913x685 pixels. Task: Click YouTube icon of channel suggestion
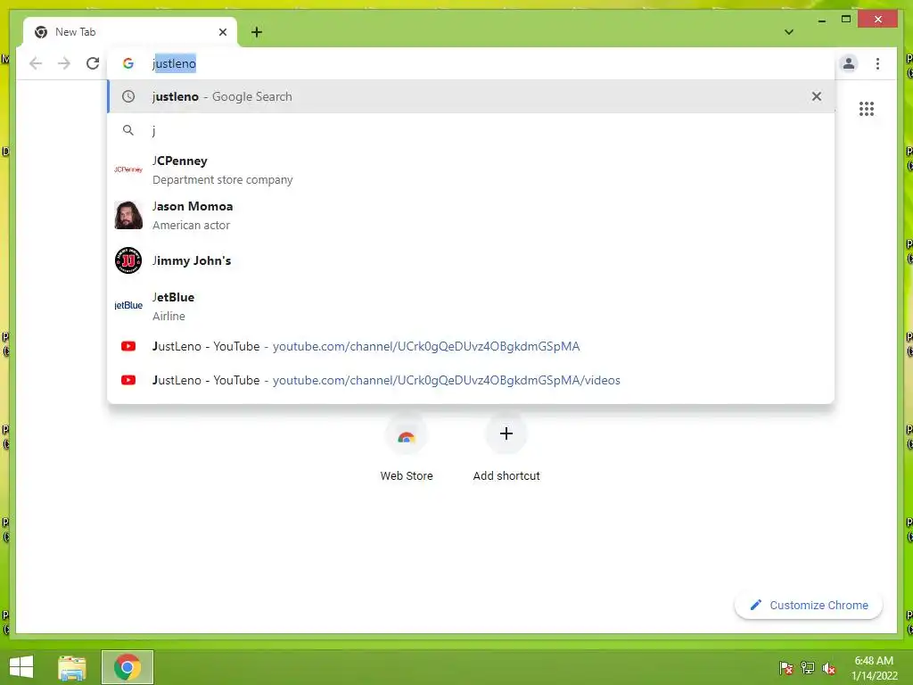click(x=128, y=347)
